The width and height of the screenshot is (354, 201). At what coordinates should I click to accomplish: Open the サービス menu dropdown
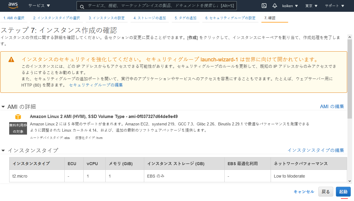tap(38, 5)
